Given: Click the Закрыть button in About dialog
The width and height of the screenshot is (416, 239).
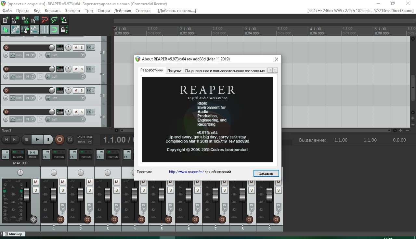Looking at the screenshot, I should 266,173.
